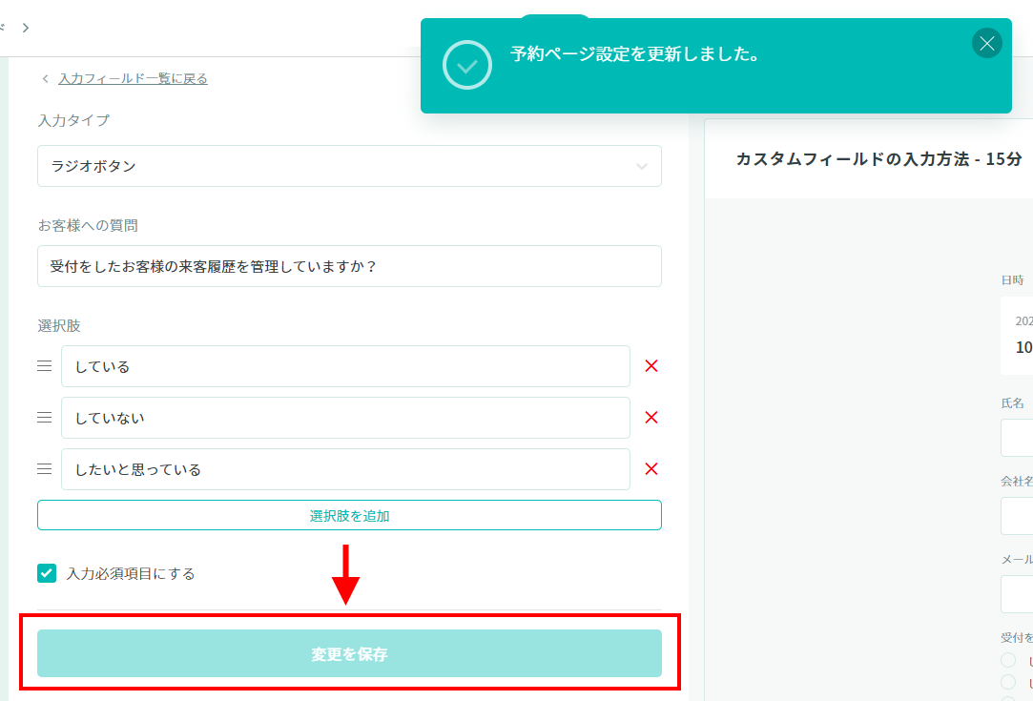Click the checkmark icon in the toast
The image size is (1033, 701).
coord(467,66)
